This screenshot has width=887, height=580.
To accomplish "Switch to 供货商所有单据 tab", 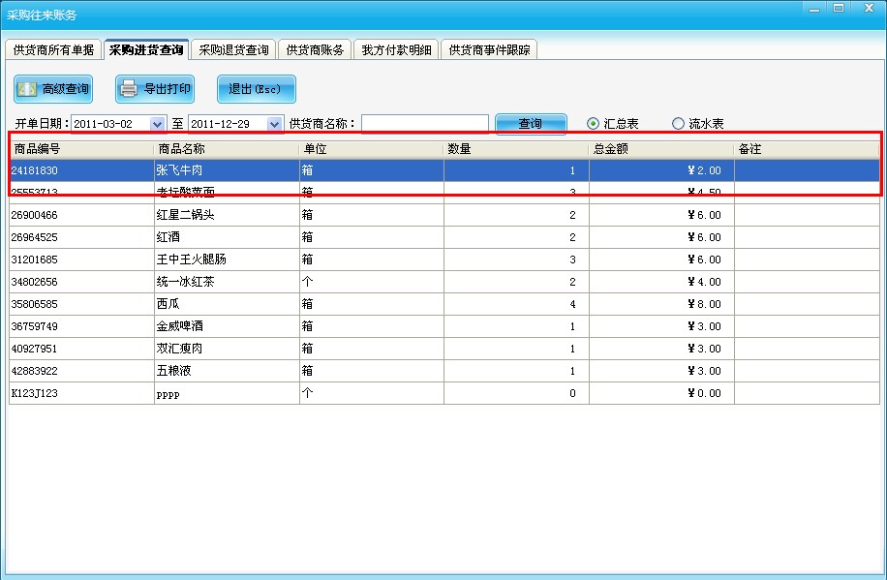I will pos(53,49).
